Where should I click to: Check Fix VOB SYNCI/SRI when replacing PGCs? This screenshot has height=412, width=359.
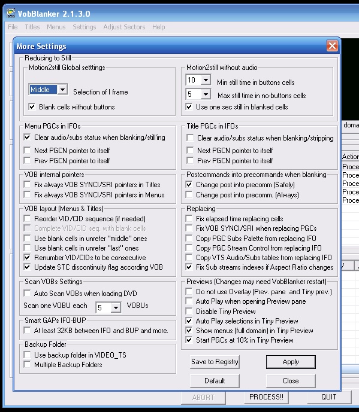point(189,228)
